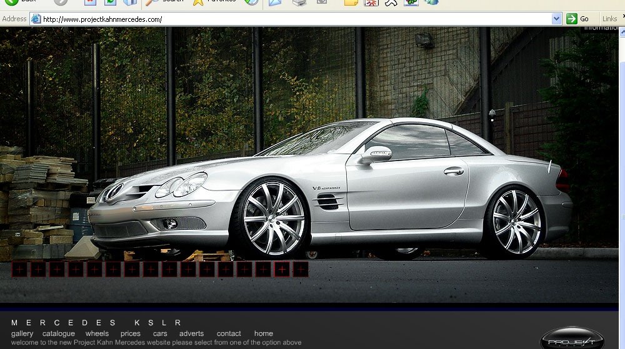Select the highlighted bright-red plus thumbnail
The image size is (625, 349).
pos(282,270)
